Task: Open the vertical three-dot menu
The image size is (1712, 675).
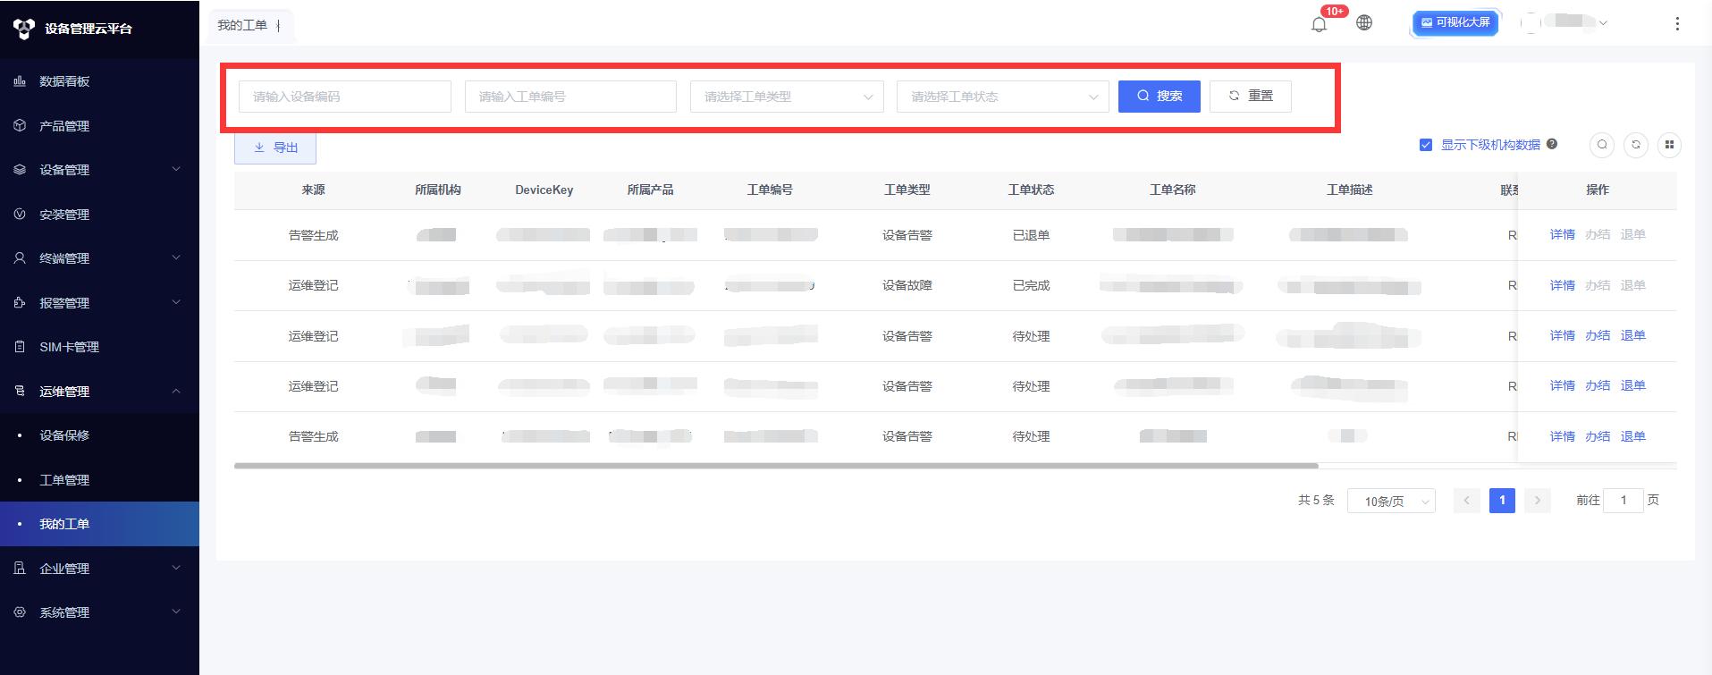Action: click(x=1677, y=24)
